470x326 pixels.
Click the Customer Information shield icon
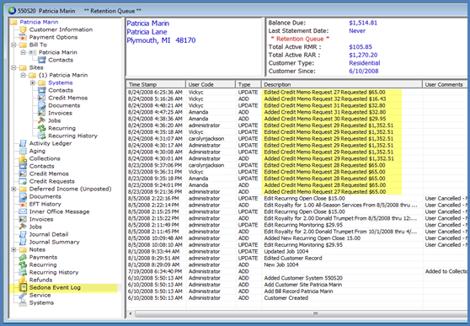click(23, 29)
